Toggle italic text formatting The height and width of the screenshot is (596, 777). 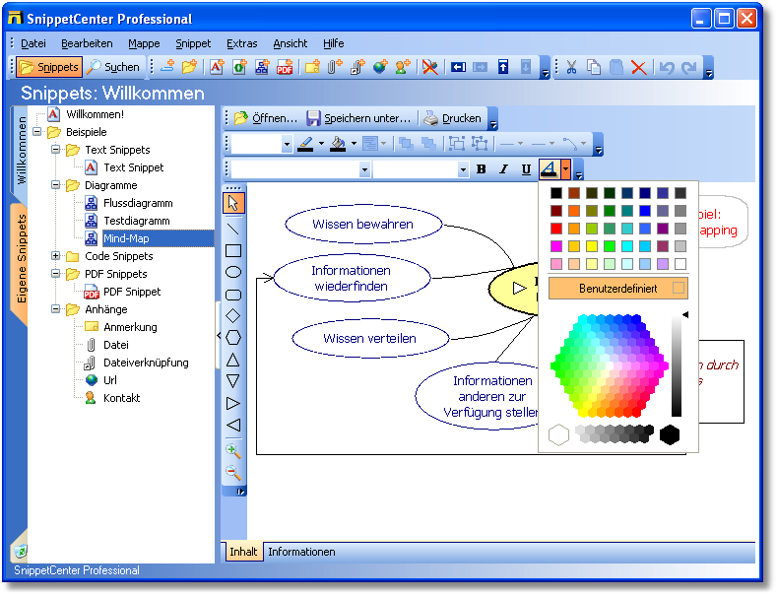pyautogui.click(x=503, y=169)
